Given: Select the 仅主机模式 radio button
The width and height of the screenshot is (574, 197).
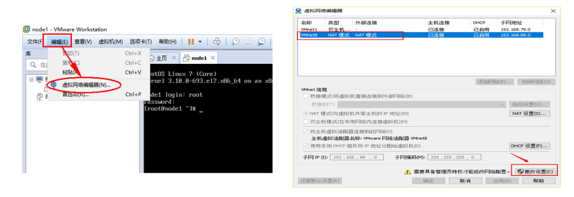Looking at the screenshot, I should pos(306,122).
